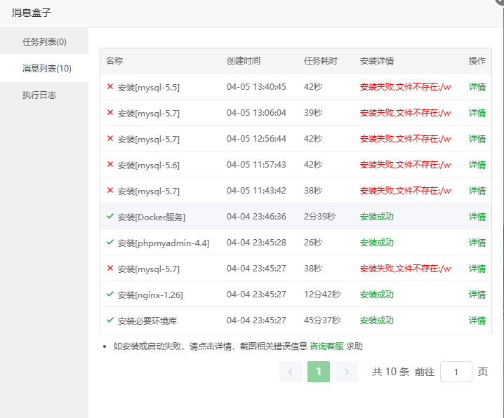Open 详情 for the 13:06:04 mysql-5.7 row

pos(477,113)
